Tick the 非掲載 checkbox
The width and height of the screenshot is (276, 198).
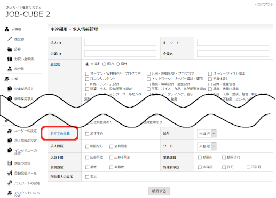(x=112, y=167)
